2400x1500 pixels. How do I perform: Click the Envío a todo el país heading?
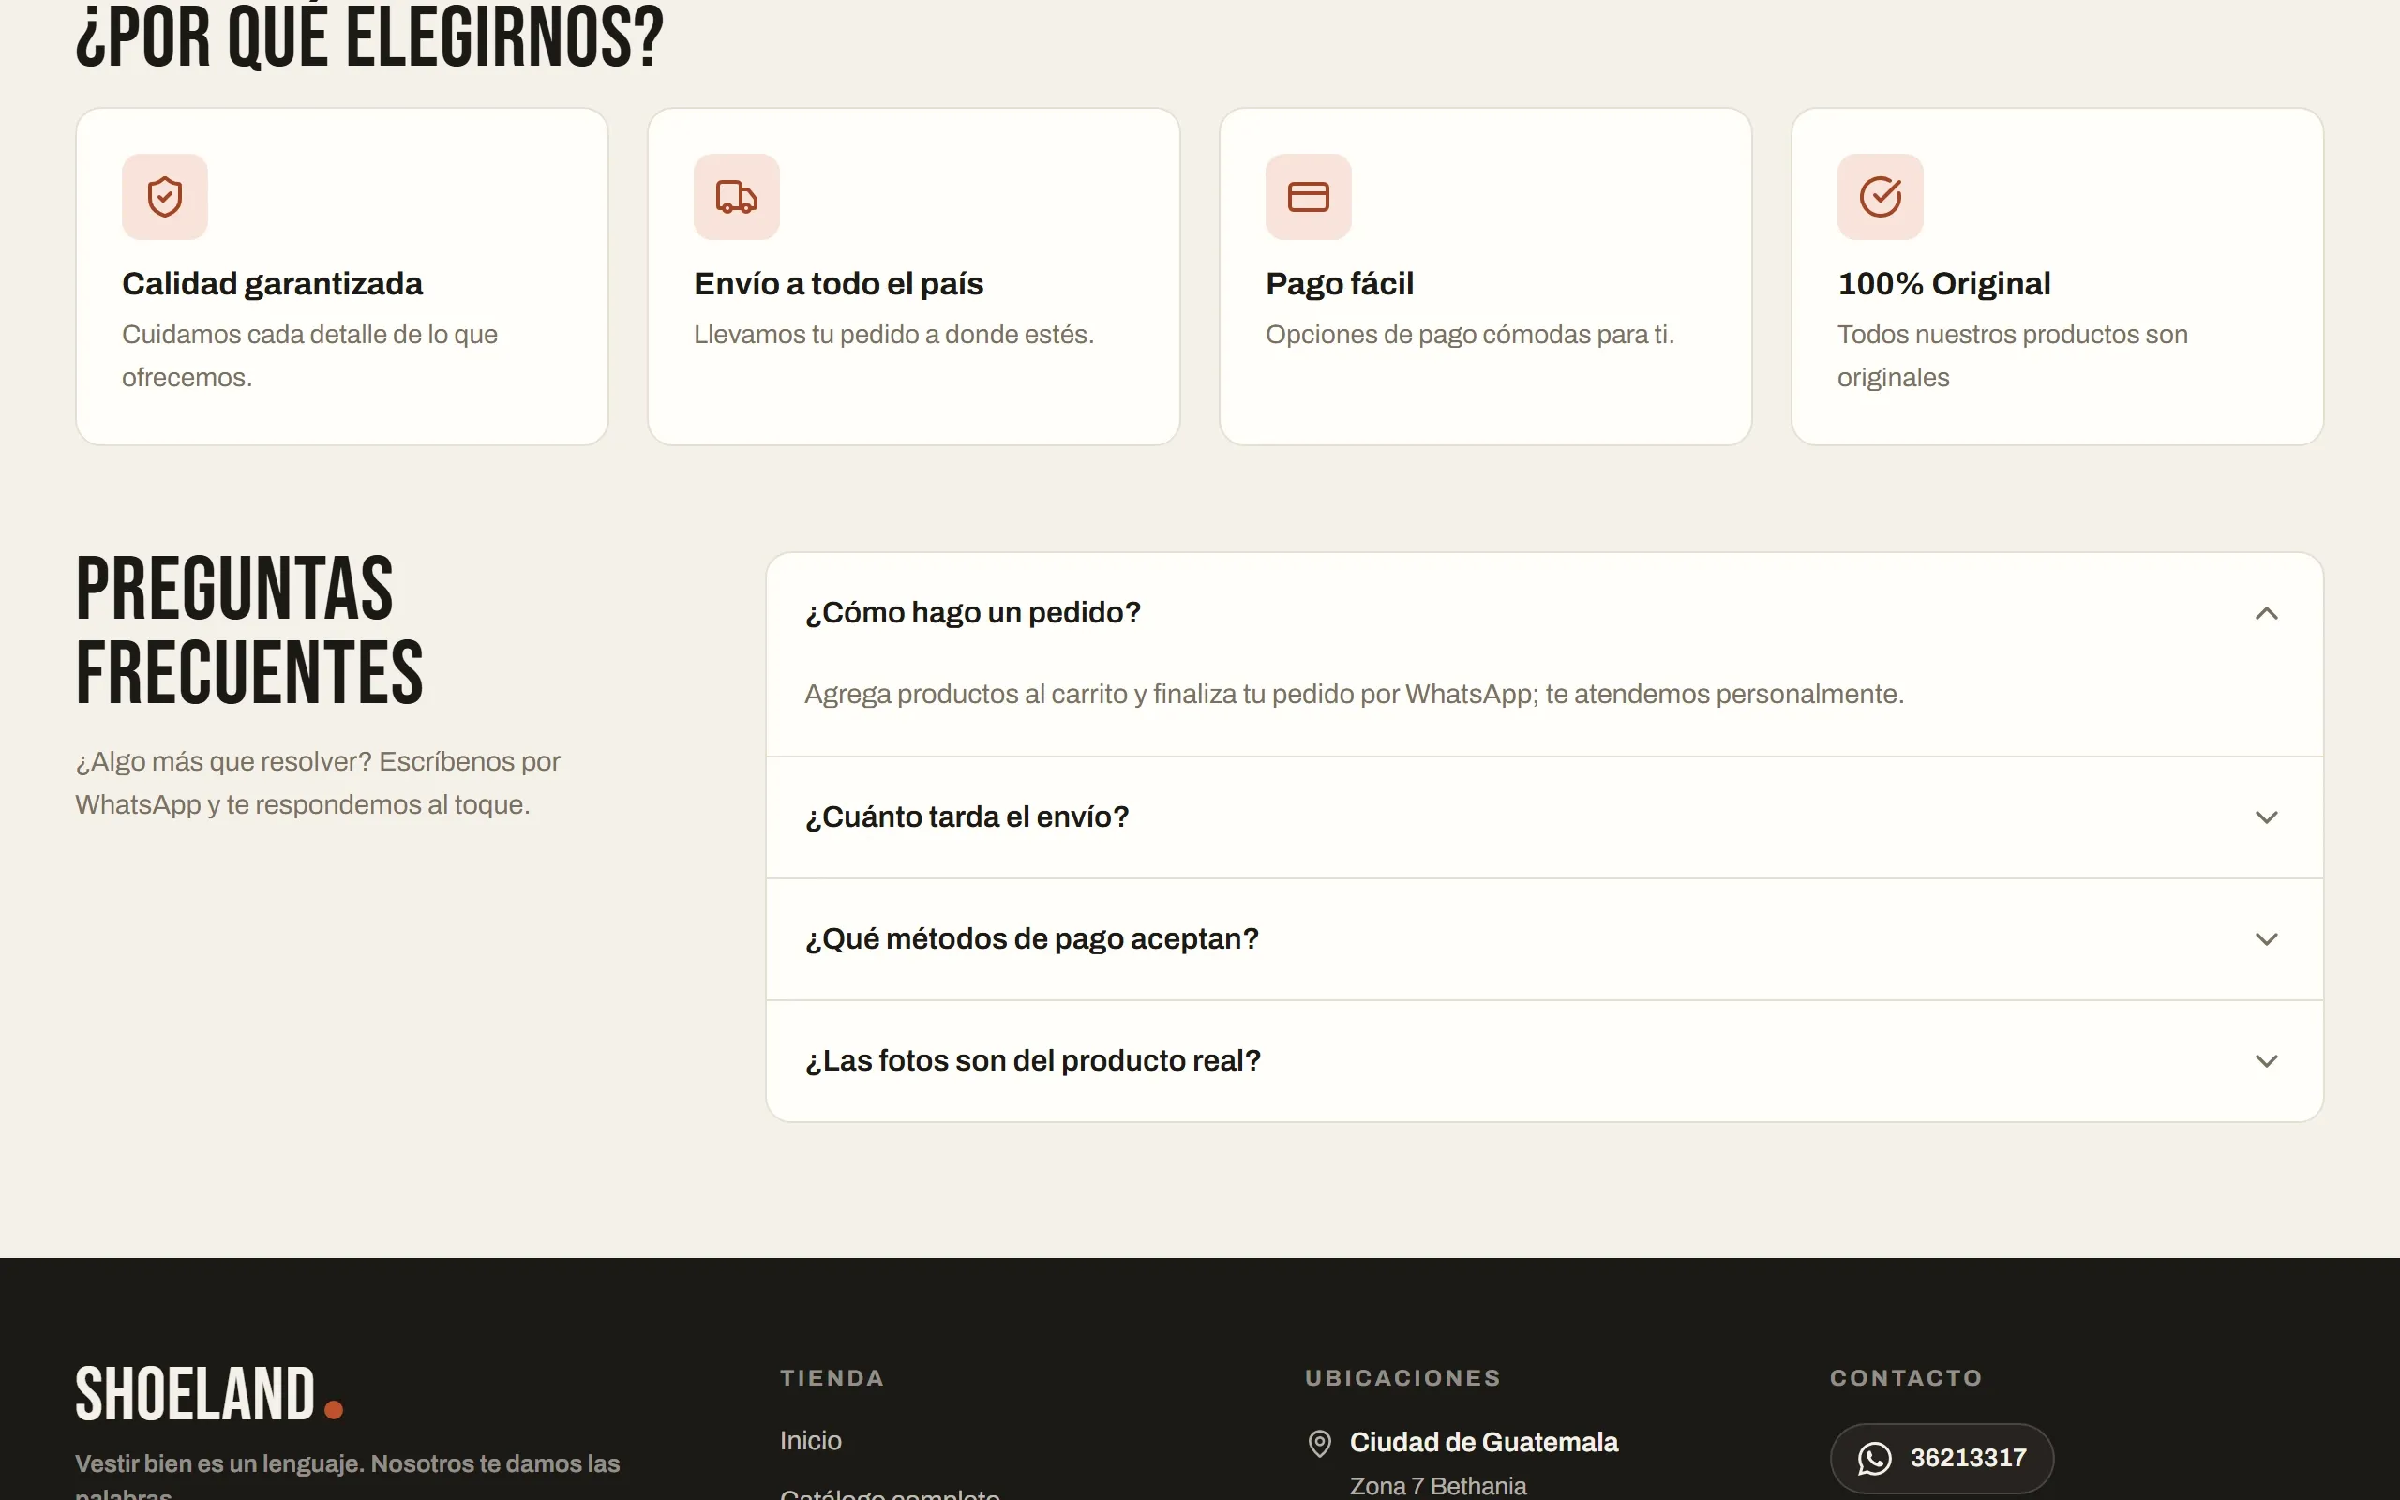(x=838, y=284)
